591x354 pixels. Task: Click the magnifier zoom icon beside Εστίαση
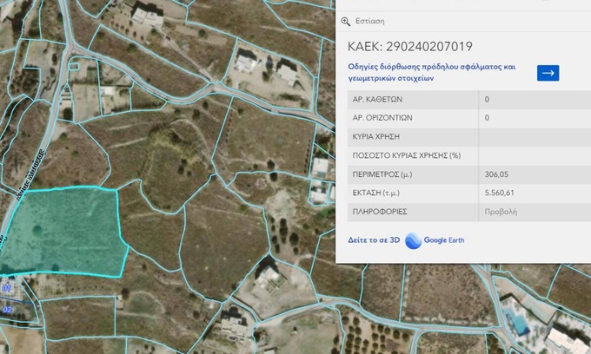pyautogui.click(x=346, y=21)
